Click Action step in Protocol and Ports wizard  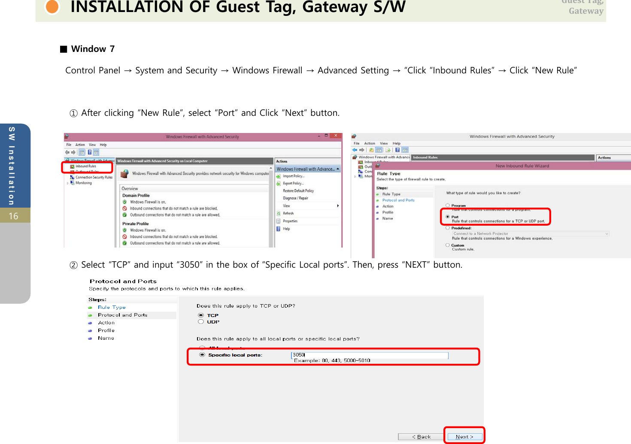(x=106, y=323)
